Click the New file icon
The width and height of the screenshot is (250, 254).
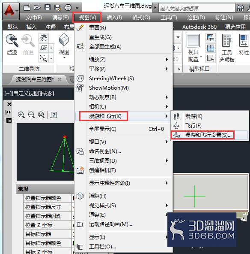point(27,8)
